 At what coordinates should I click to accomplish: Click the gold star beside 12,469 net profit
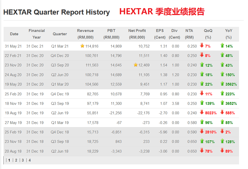(x=136, y=65)
